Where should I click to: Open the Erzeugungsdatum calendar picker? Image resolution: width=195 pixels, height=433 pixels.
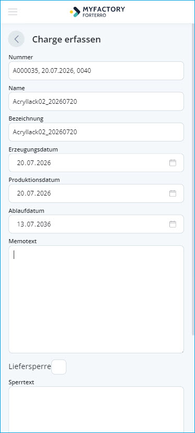pos(173,163)
